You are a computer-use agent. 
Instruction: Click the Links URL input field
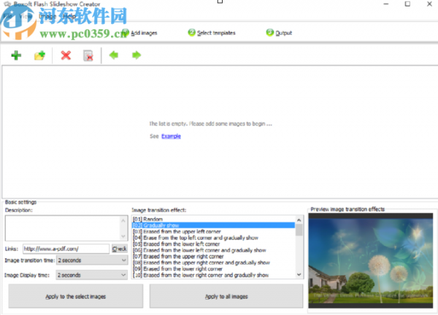pos(66,249)
